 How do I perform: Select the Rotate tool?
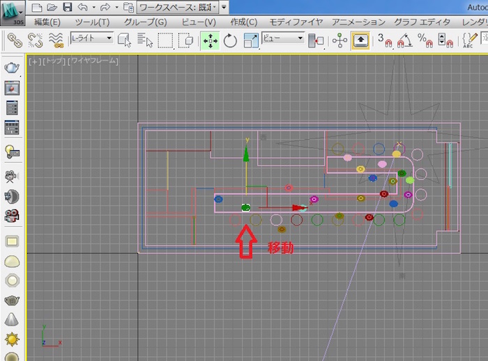tap(229, 40)
